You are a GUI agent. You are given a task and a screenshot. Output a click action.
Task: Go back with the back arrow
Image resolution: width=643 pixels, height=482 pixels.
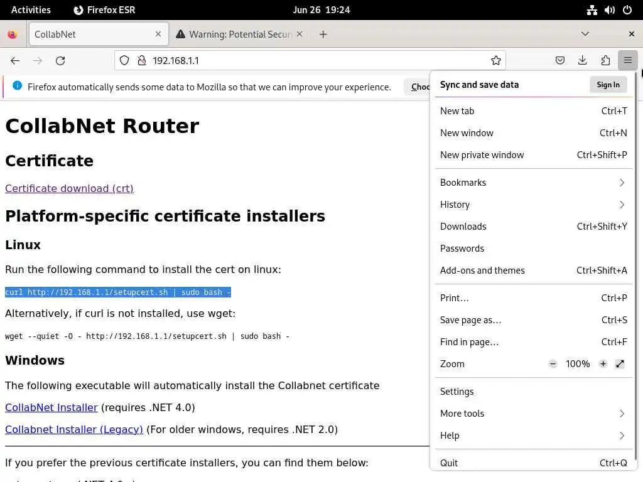[x=15, y=61]
